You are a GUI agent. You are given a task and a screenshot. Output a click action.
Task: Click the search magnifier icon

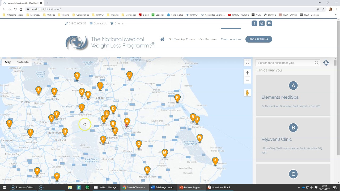click(317, 63)
